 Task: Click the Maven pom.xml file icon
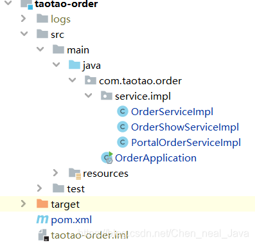point(42,219)
